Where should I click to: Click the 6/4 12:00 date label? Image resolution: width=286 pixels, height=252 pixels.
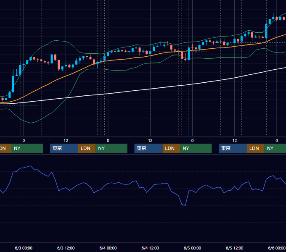(150, 248)
